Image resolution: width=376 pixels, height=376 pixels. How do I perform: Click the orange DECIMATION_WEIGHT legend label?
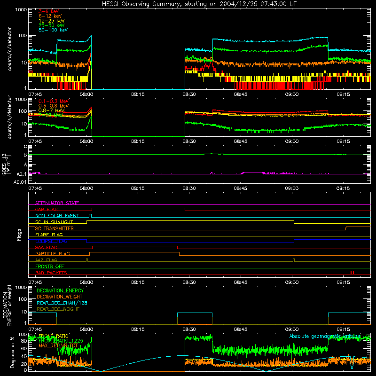click(60, 297)
